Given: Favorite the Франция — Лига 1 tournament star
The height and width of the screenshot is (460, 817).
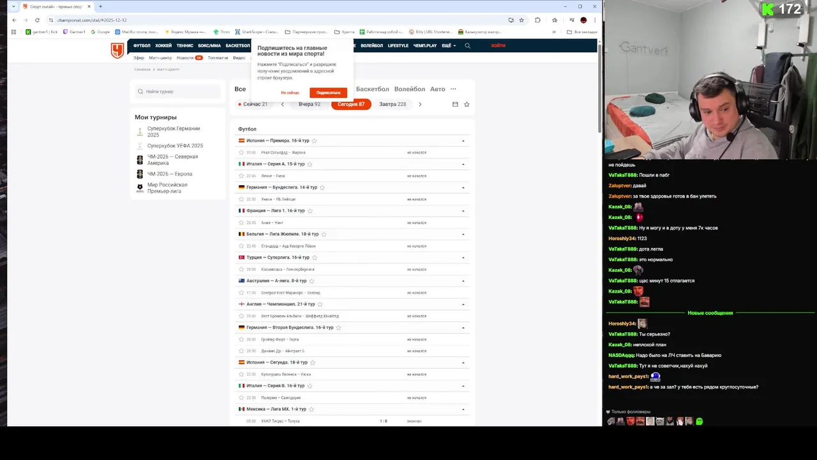Looking at the screenshot, I should click(x=310, y=211).
